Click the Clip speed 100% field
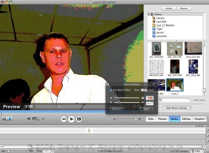 point(46,151)
